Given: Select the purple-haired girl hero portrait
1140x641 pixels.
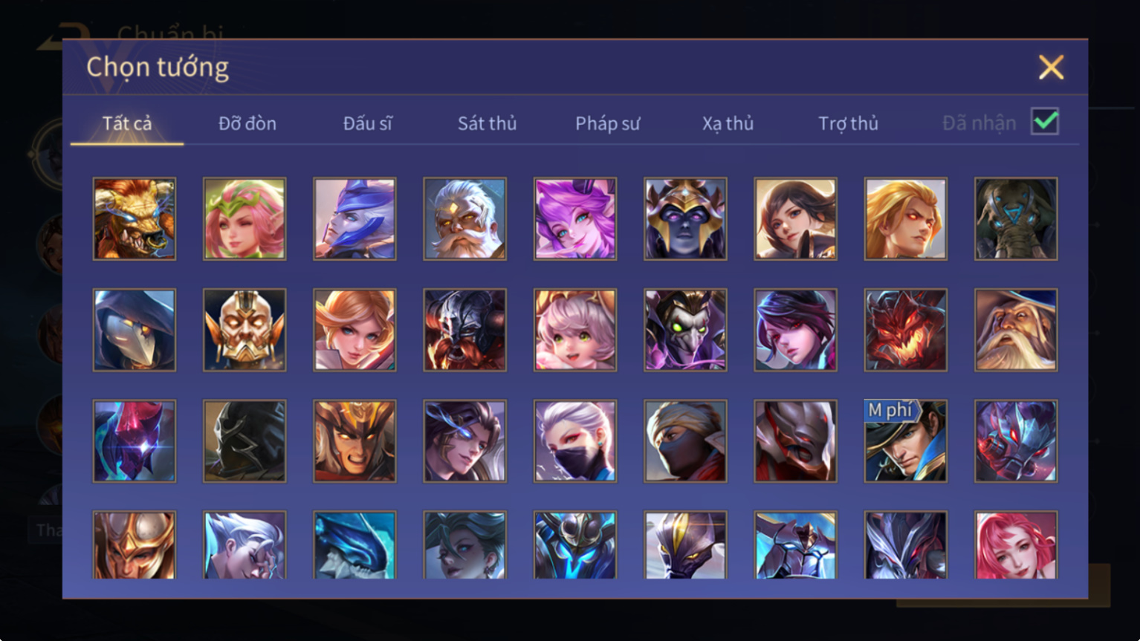Looking at the screenshot, I should click(x=574, y=218).
